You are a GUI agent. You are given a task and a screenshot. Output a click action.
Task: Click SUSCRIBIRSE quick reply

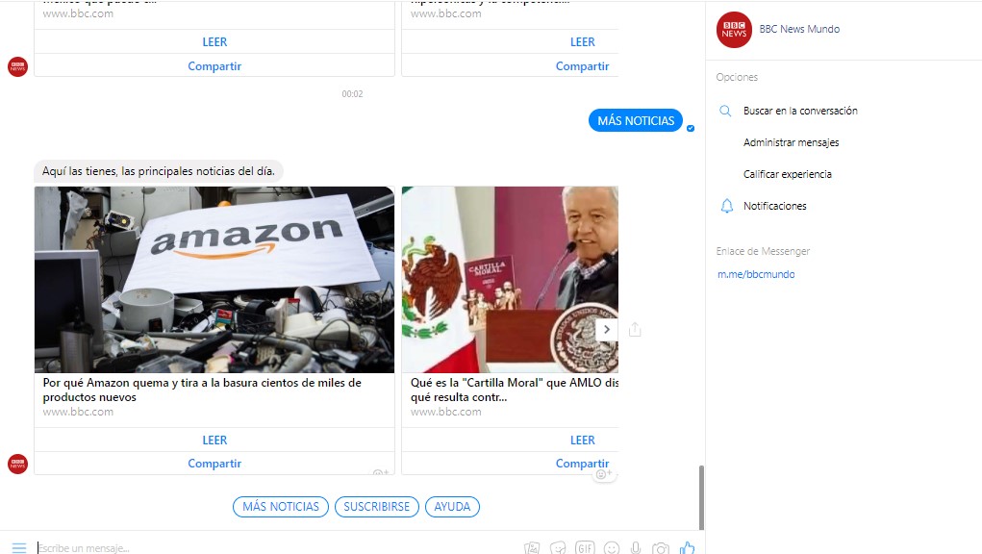(376, 507)
